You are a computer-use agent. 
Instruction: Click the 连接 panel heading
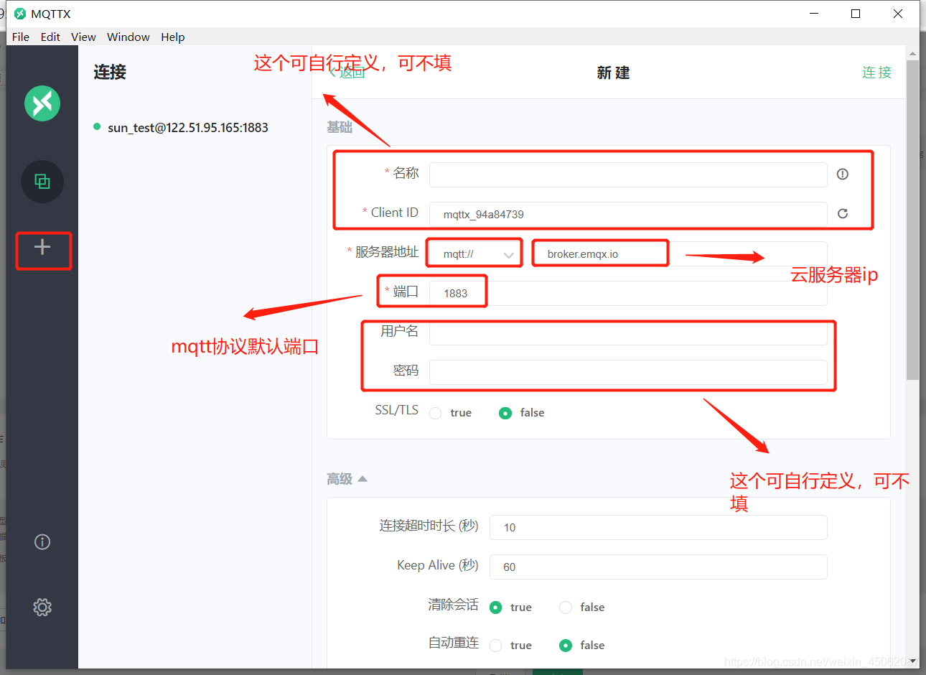pyautogui.click(x=110, y=72)
